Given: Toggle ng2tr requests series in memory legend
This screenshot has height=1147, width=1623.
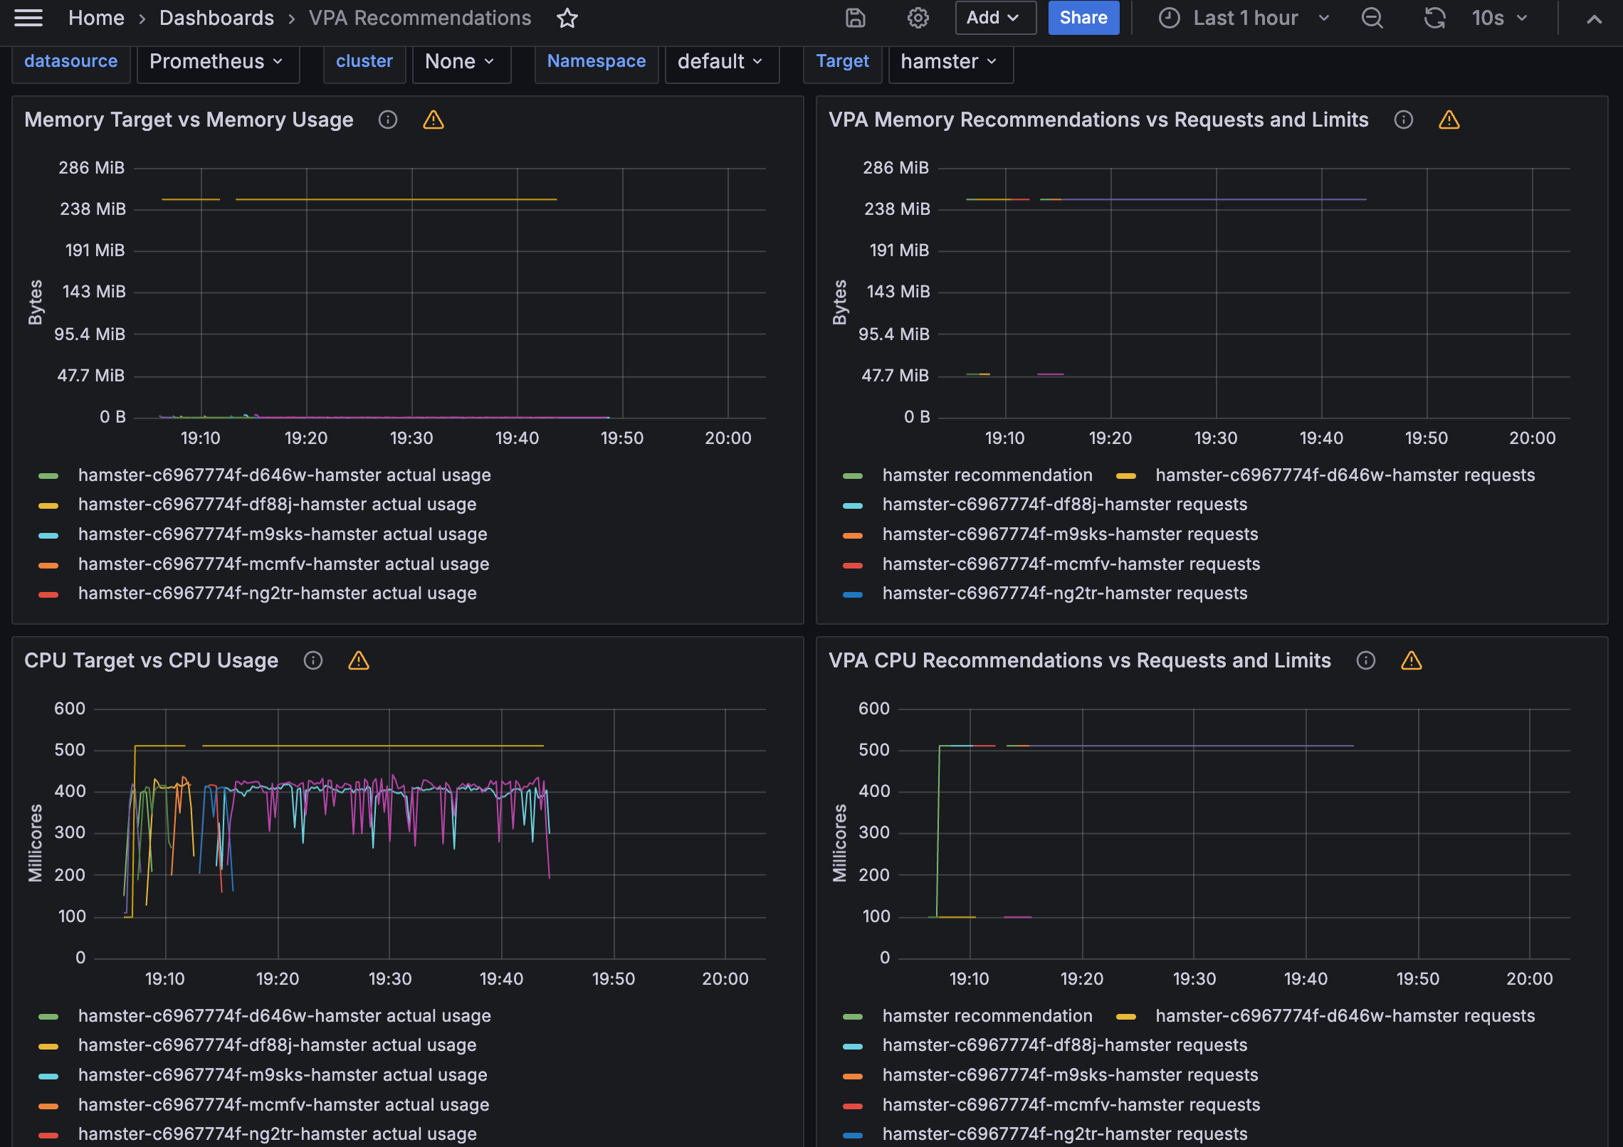Looking at the screenshot, I should 1064,593.
